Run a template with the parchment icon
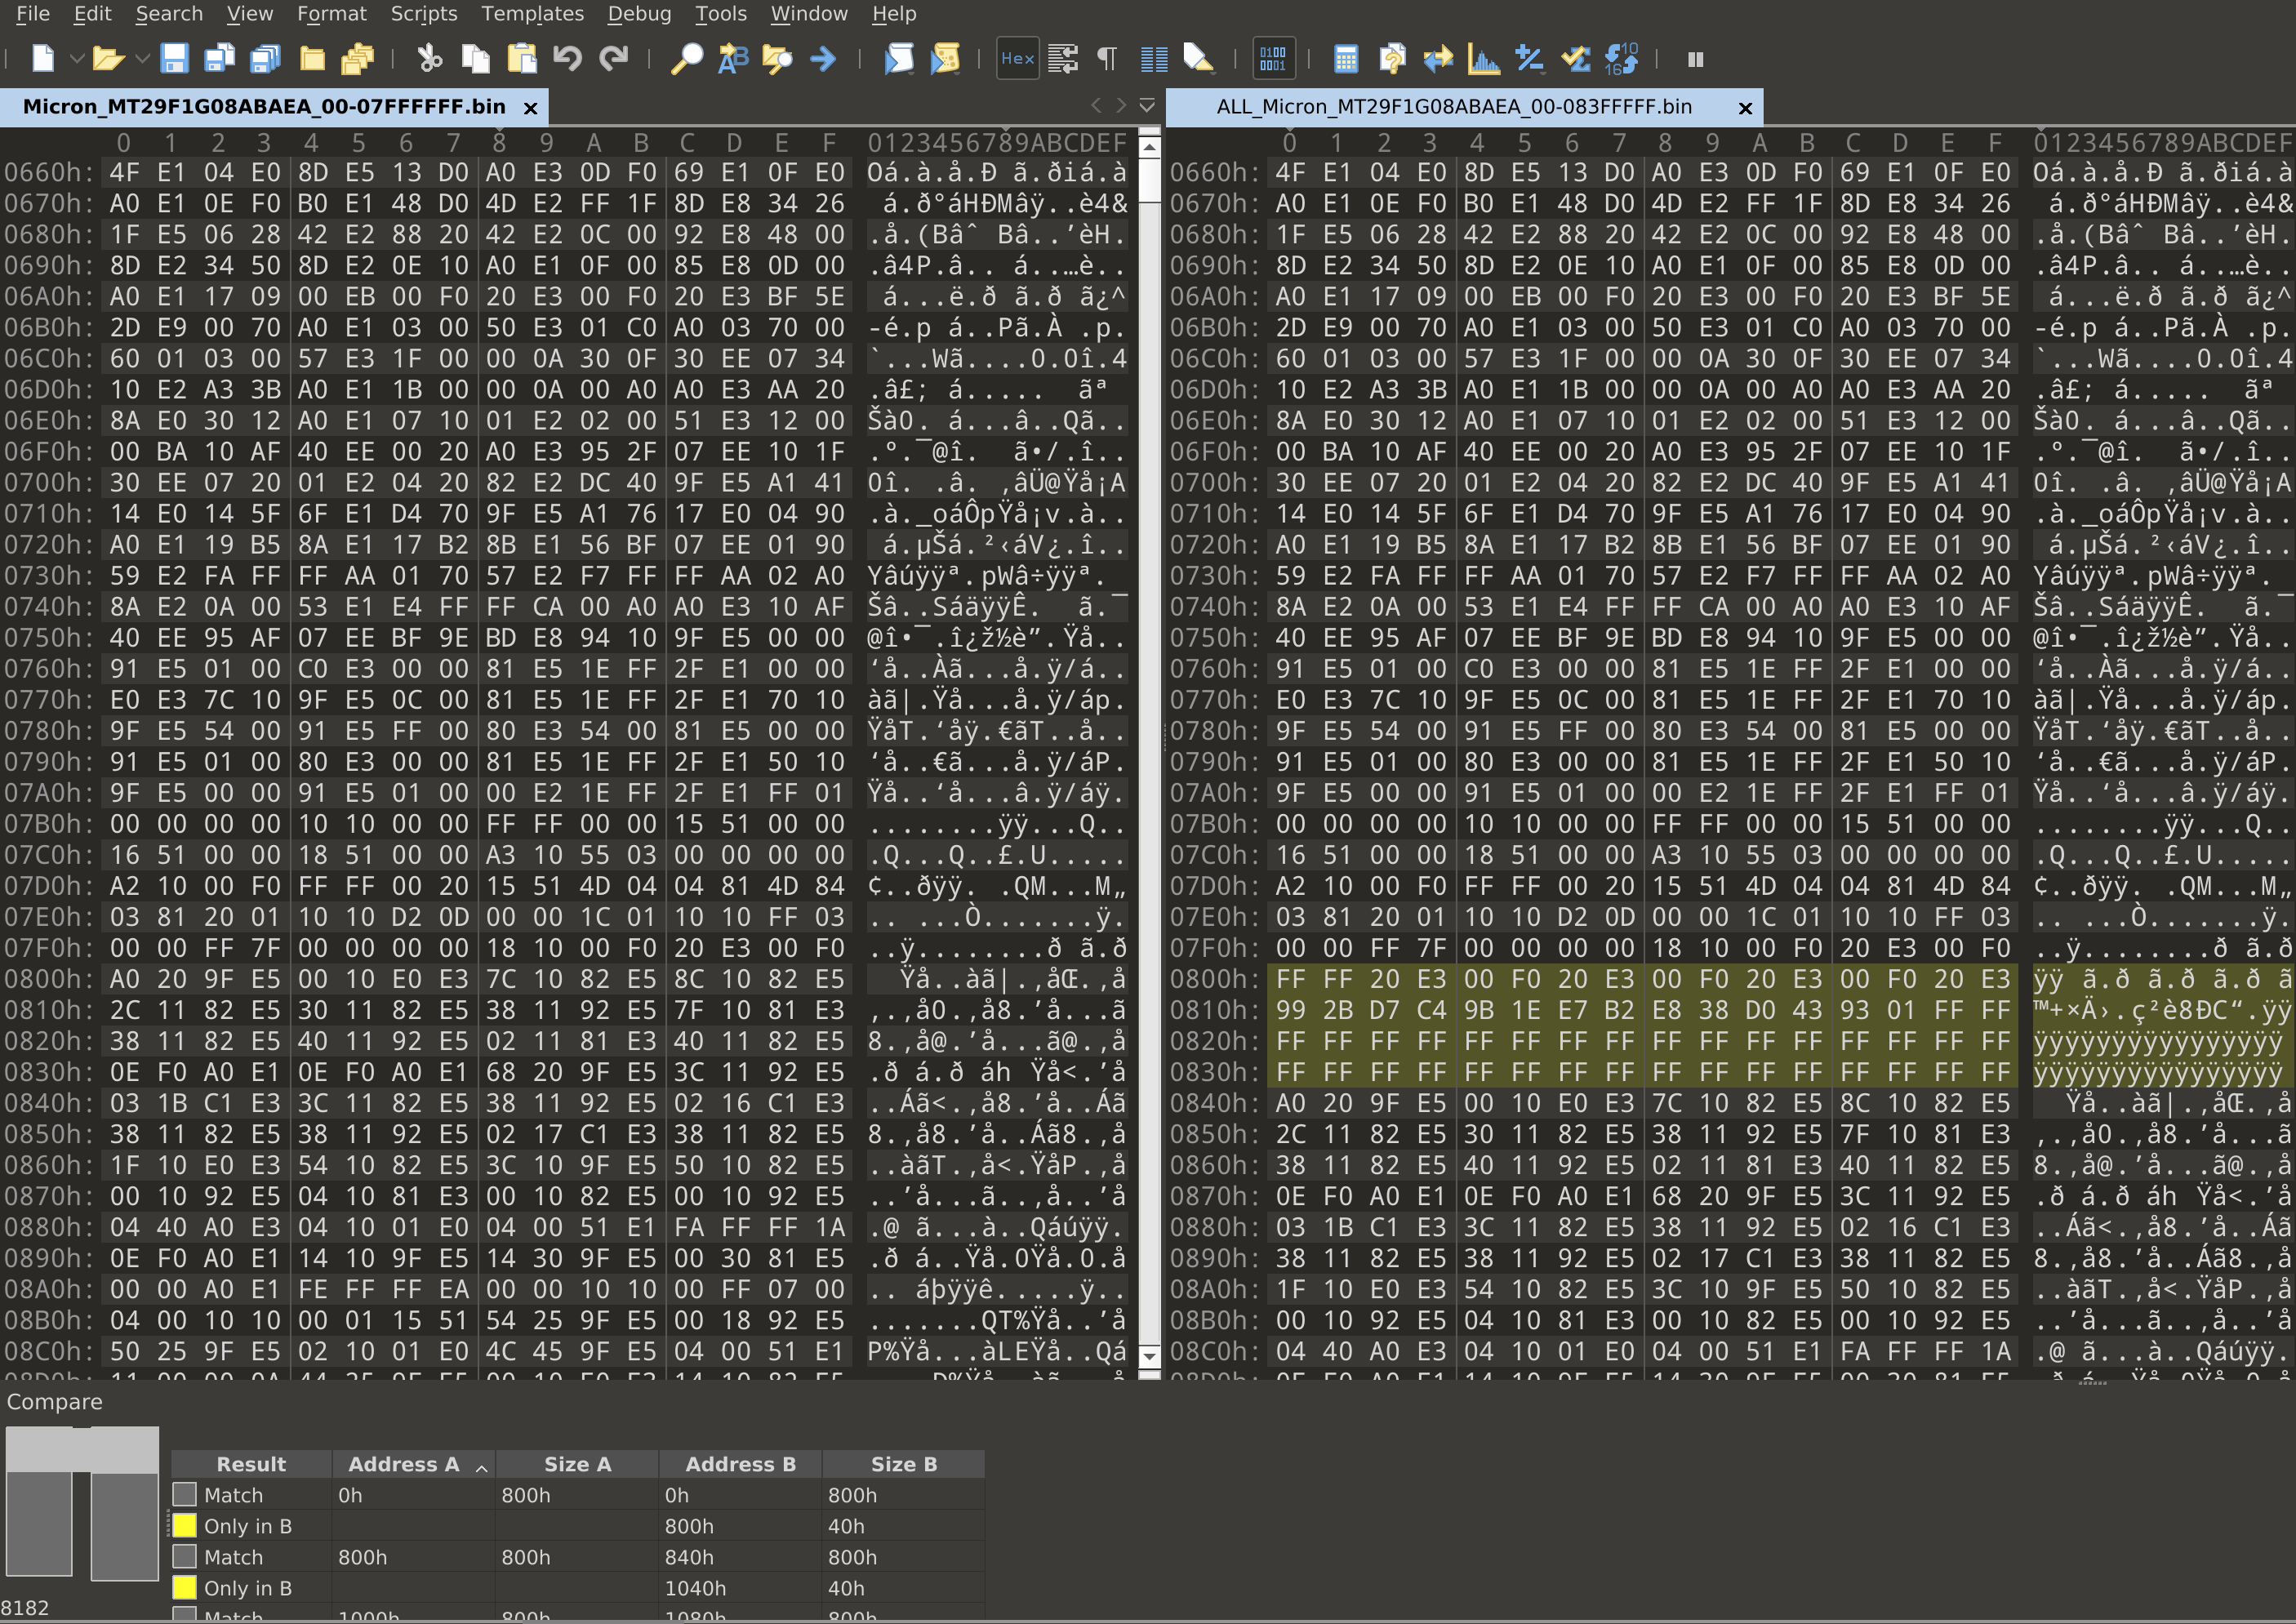This screenshot has height=1624, width=2296. pos(945,59)
